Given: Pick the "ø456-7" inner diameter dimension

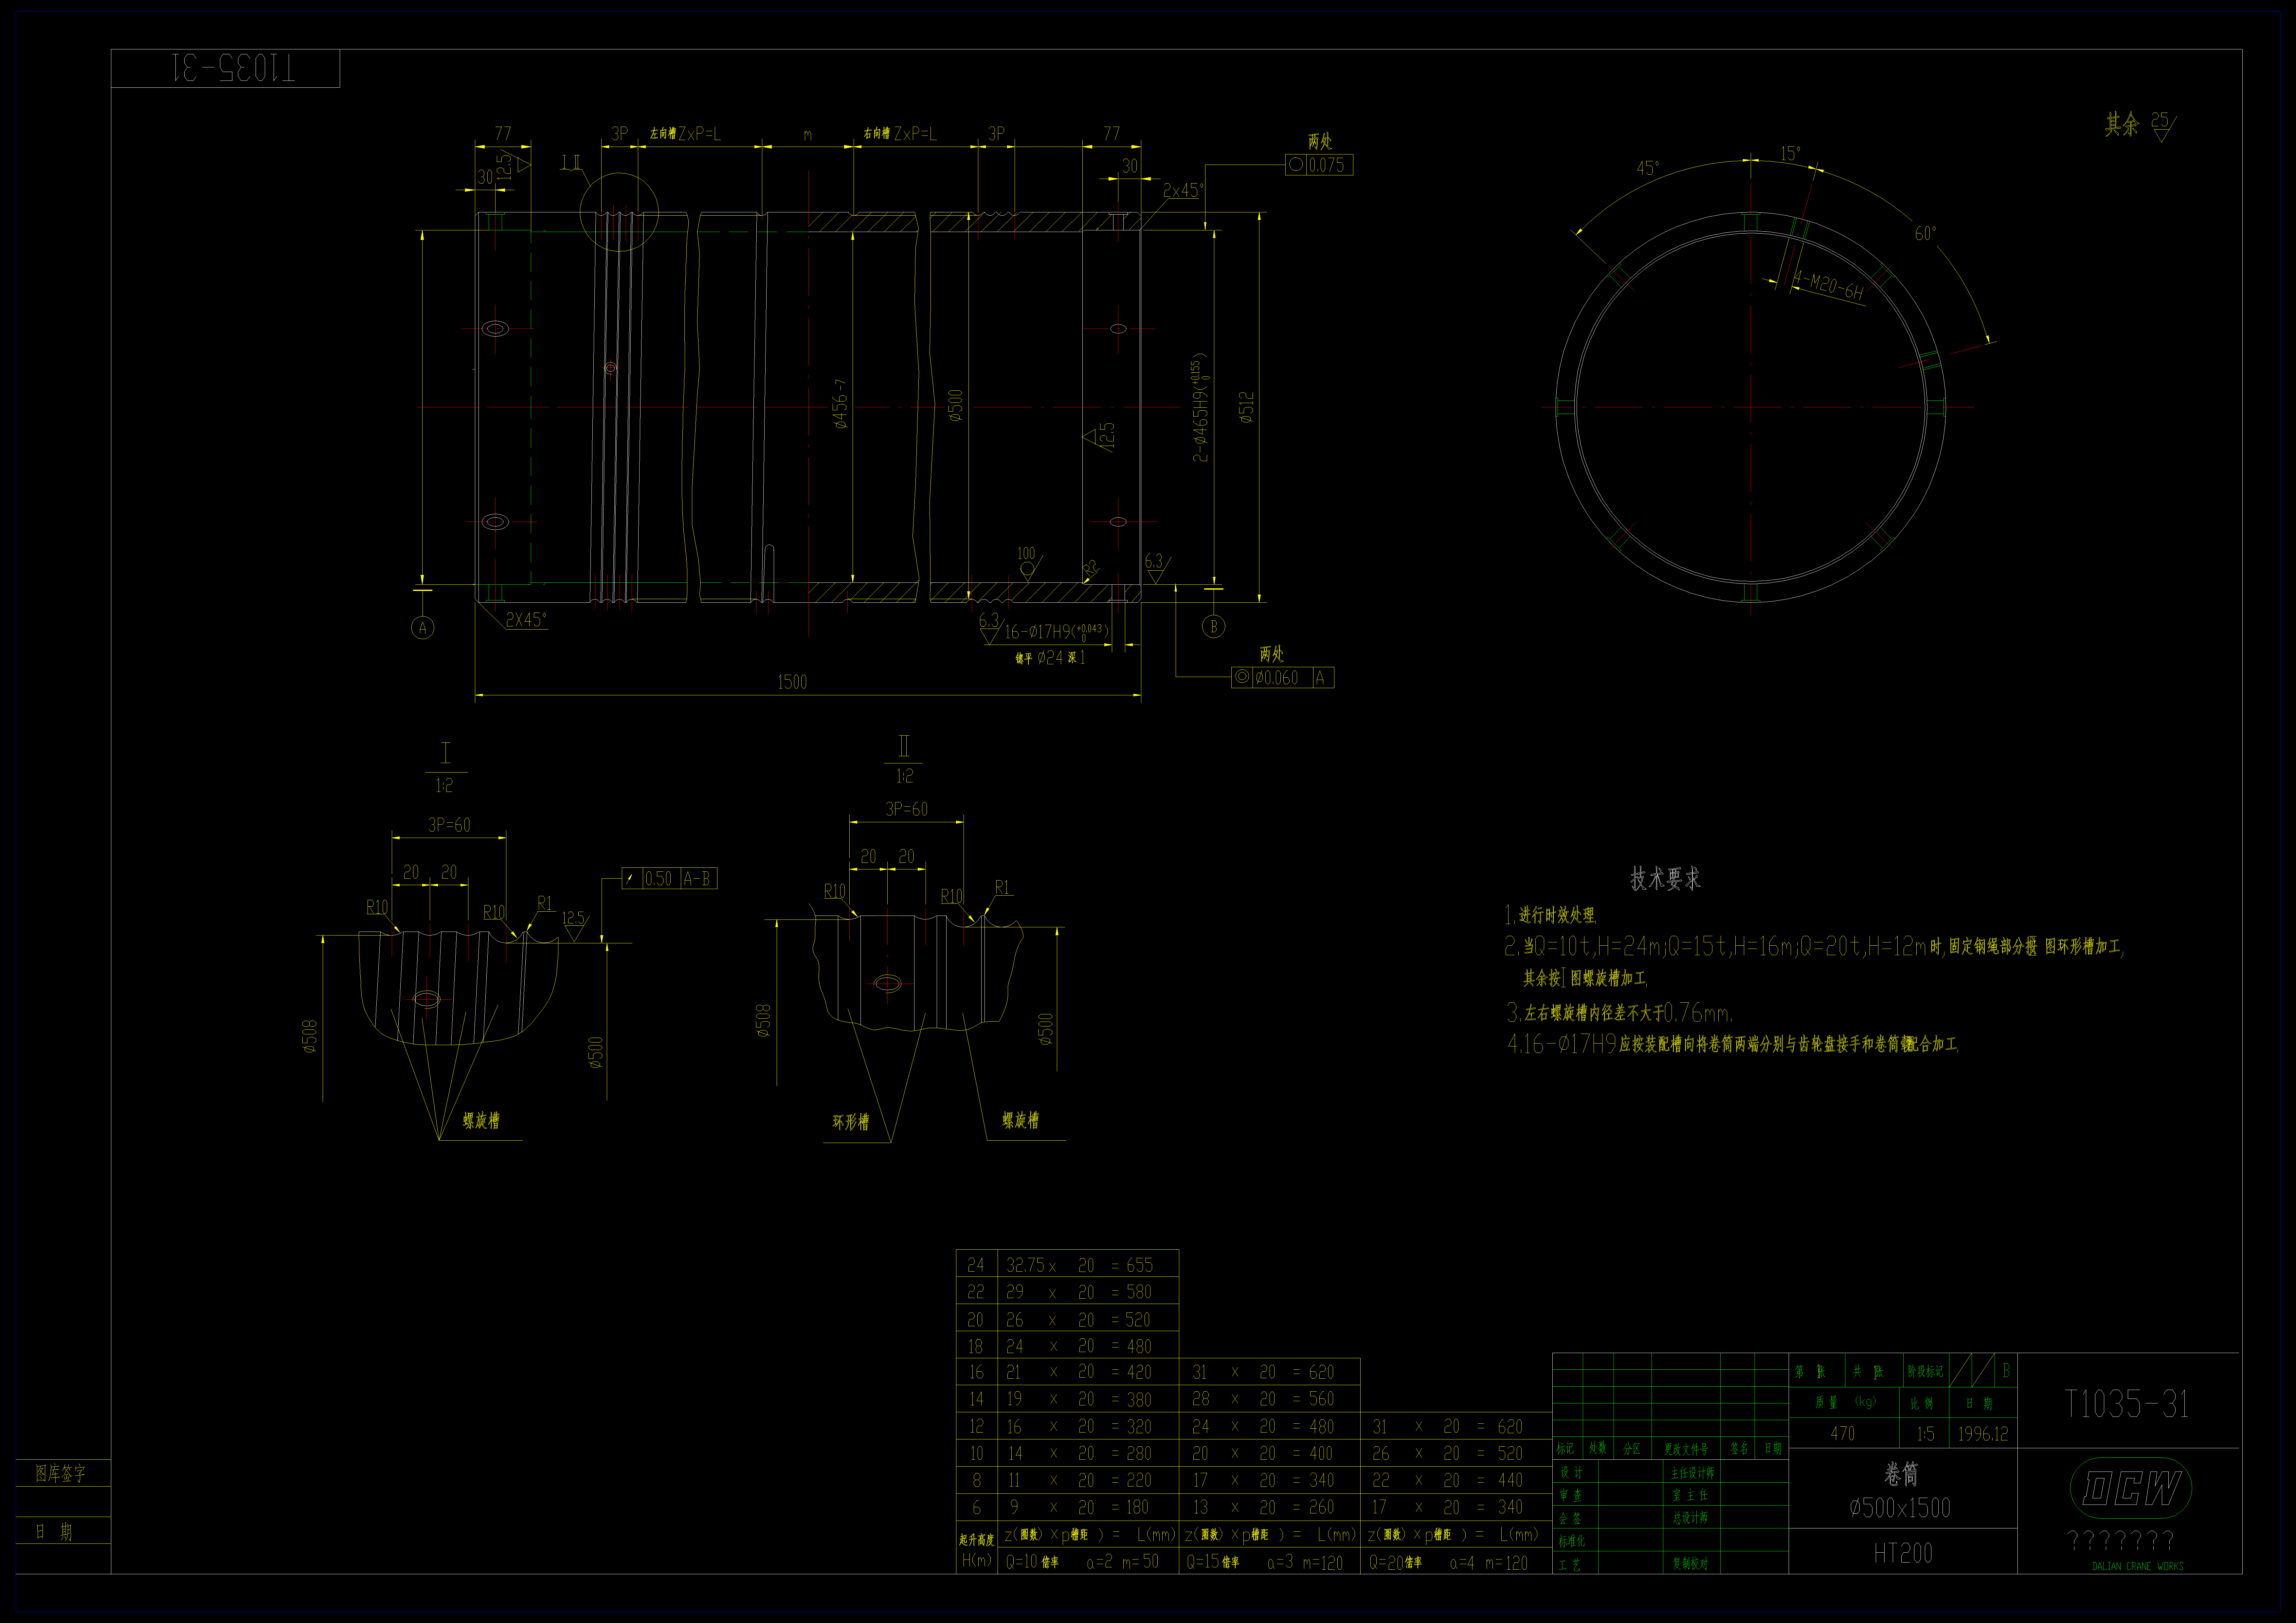Looking at the screenshot, I should 840,404.
